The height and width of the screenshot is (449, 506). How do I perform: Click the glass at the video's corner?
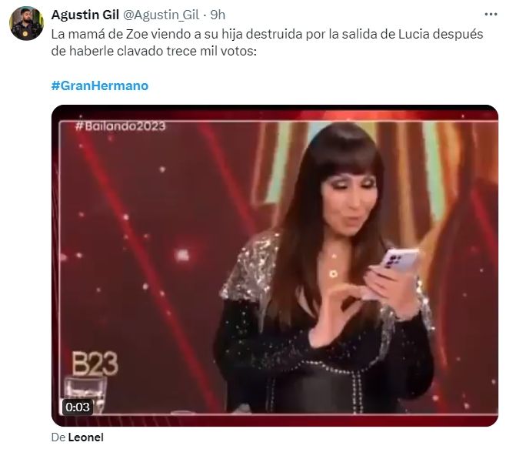point(85,394)
